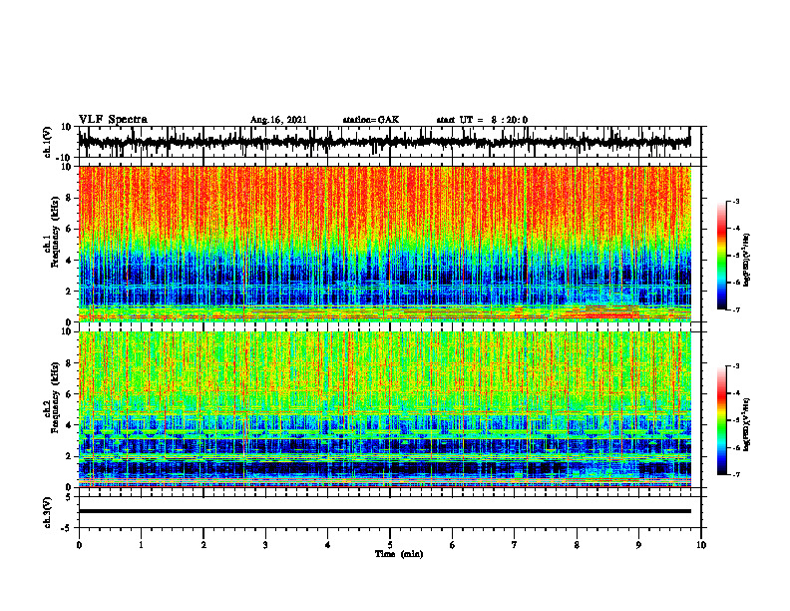Viewport: 790px width, 611px height.
Task: Click the ch.2 spectrogram color scale bar
Action: (721, 420)
